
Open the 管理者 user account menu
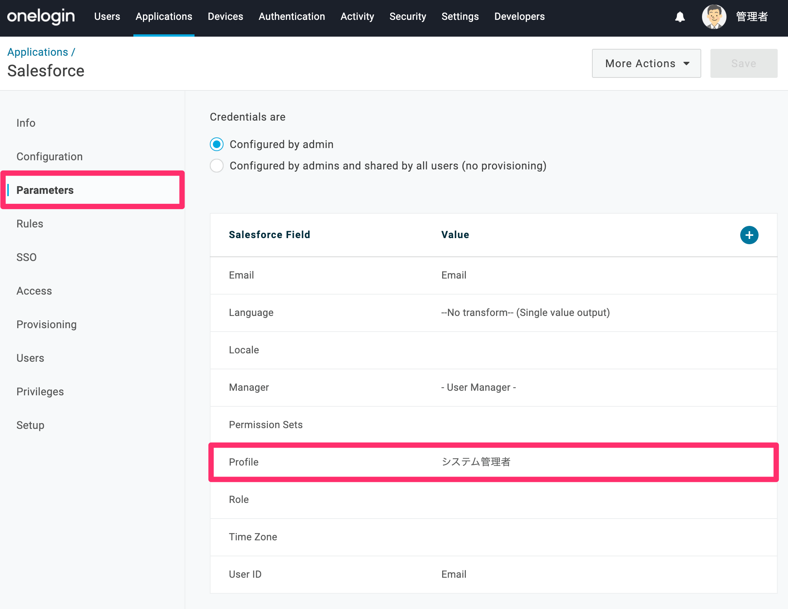tap(752, 17)
